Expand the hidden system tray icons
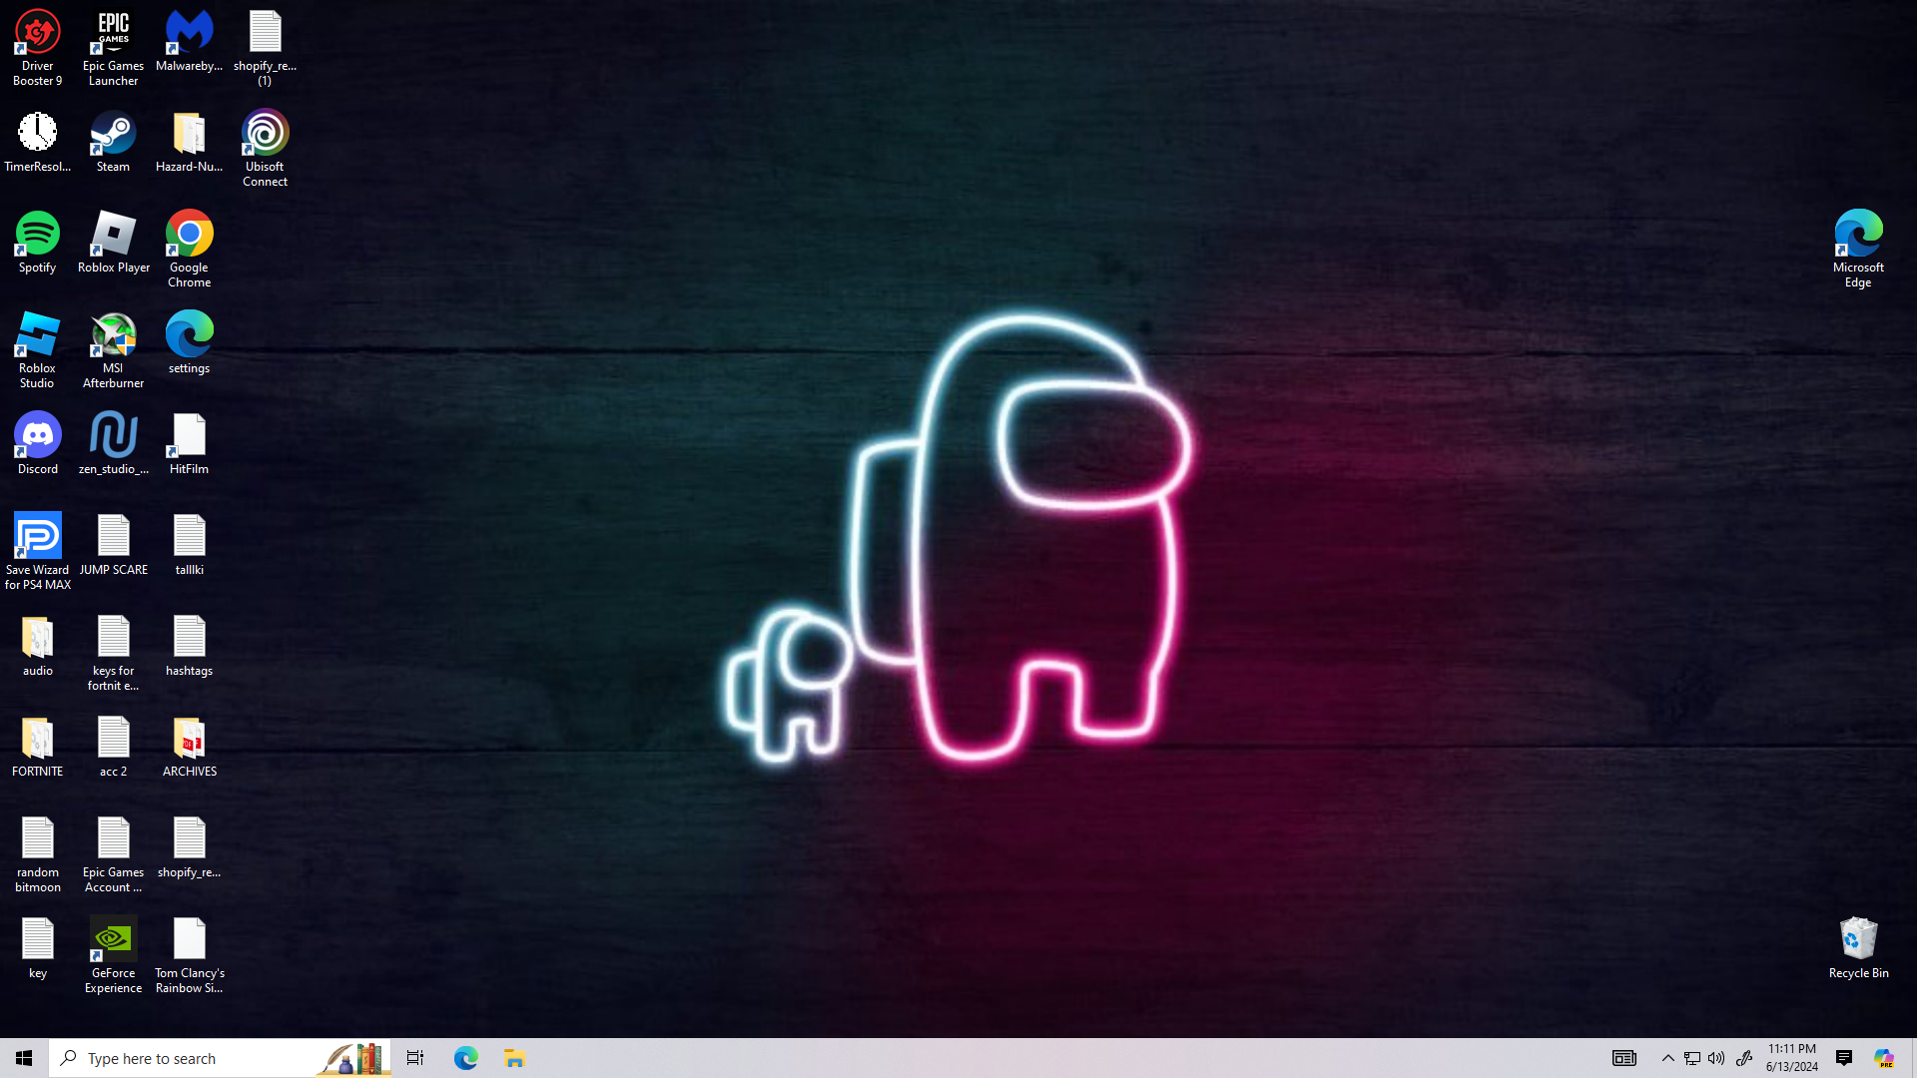The height and width of the screenshot is (1078, 1917). pyautogui.click(x=1667, y=1058)
